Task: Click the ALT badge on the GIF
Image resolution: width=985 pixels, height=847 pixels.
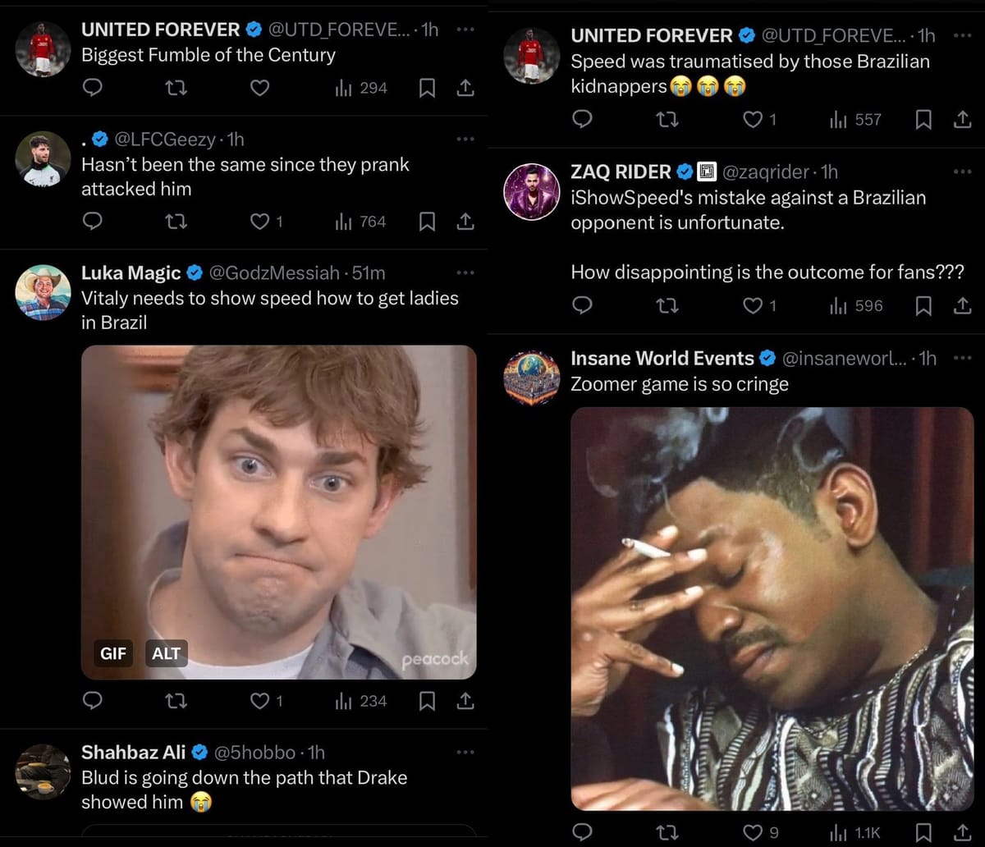Action: point(166,653)
